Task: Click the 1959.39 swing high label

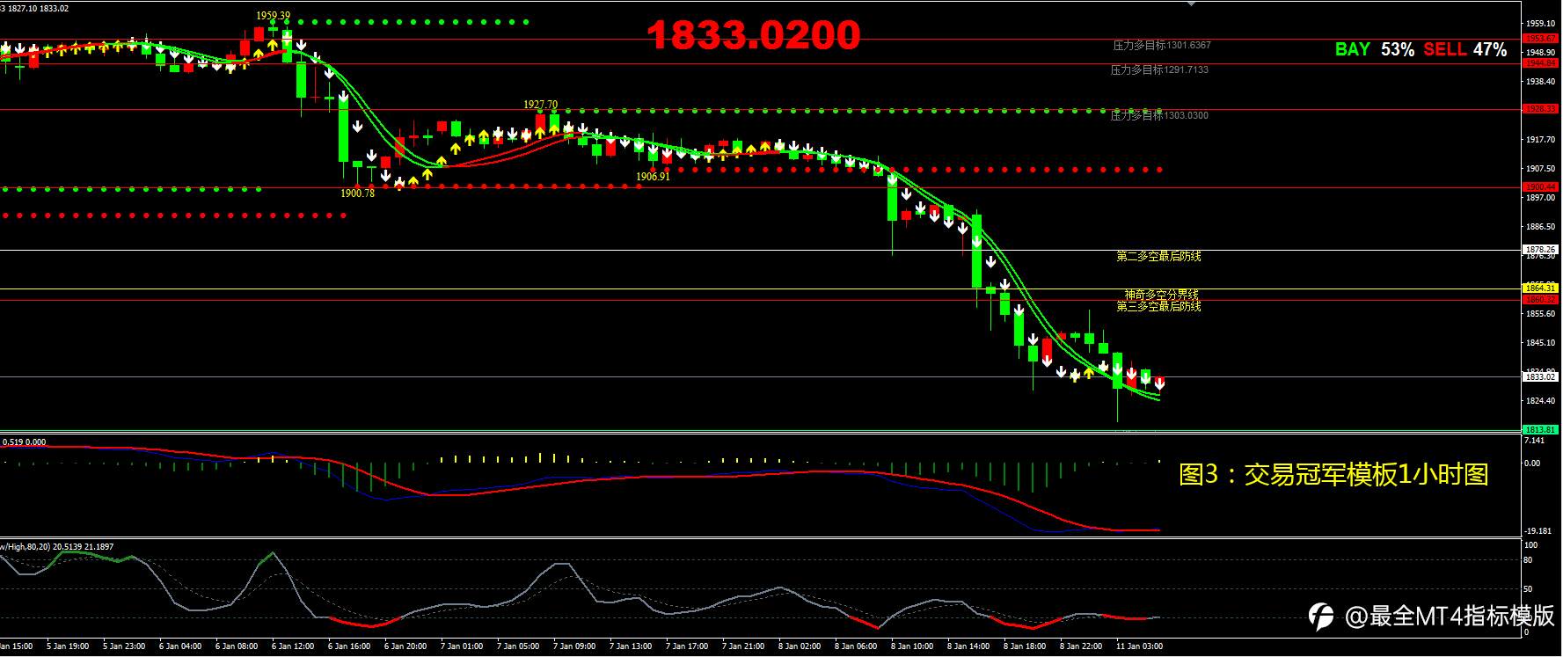Action: point(274,16)
